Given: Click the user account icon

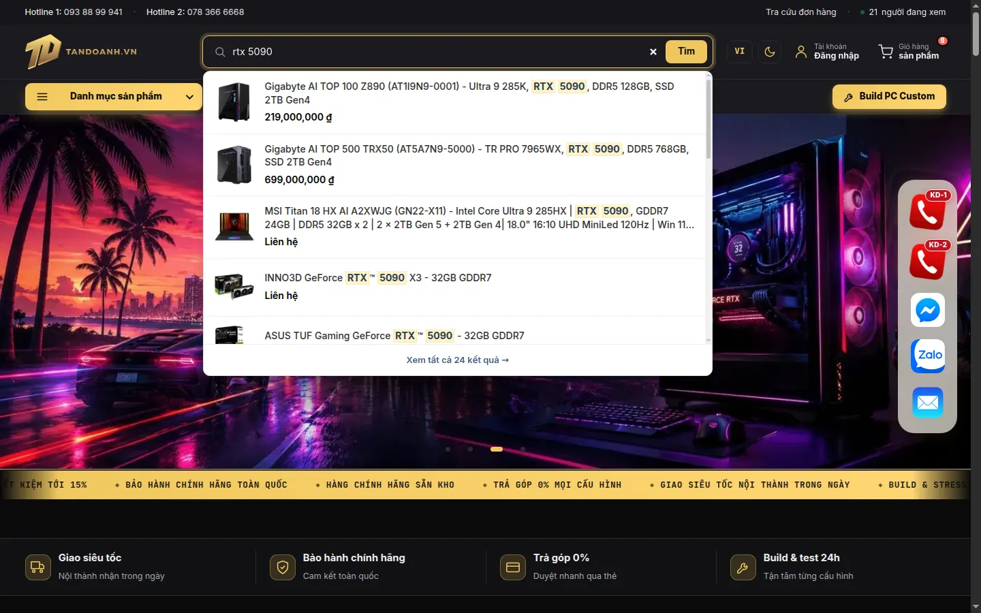Looking at the screenshot, I should [x=801, y=52].
